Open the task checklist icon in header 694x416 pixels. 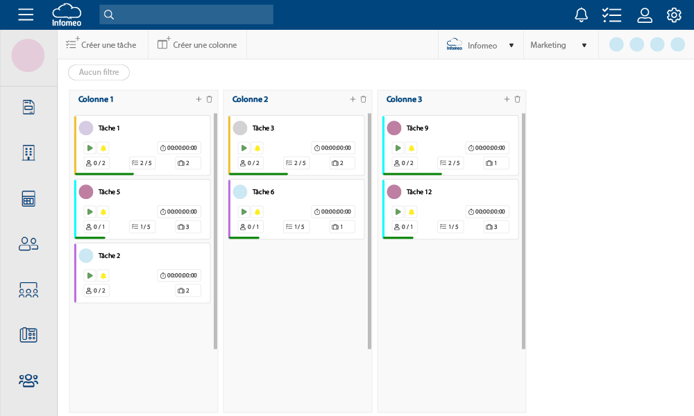[611, 15]
